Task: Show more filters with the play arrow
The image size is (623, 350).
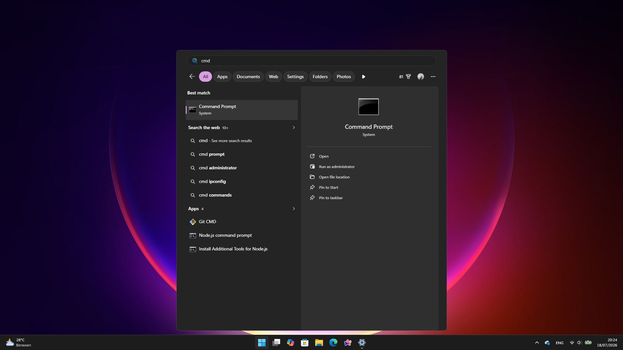Action: (x=364, y=77)
